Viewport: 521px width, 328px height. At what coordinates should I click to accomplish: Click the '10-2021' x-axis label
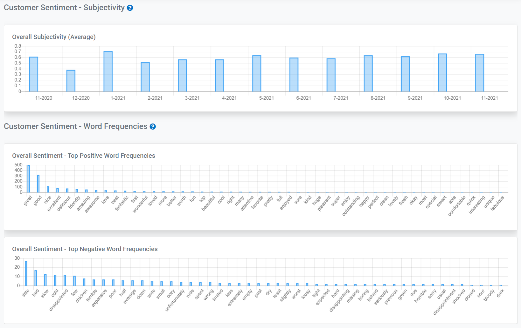tap(452, 98)
